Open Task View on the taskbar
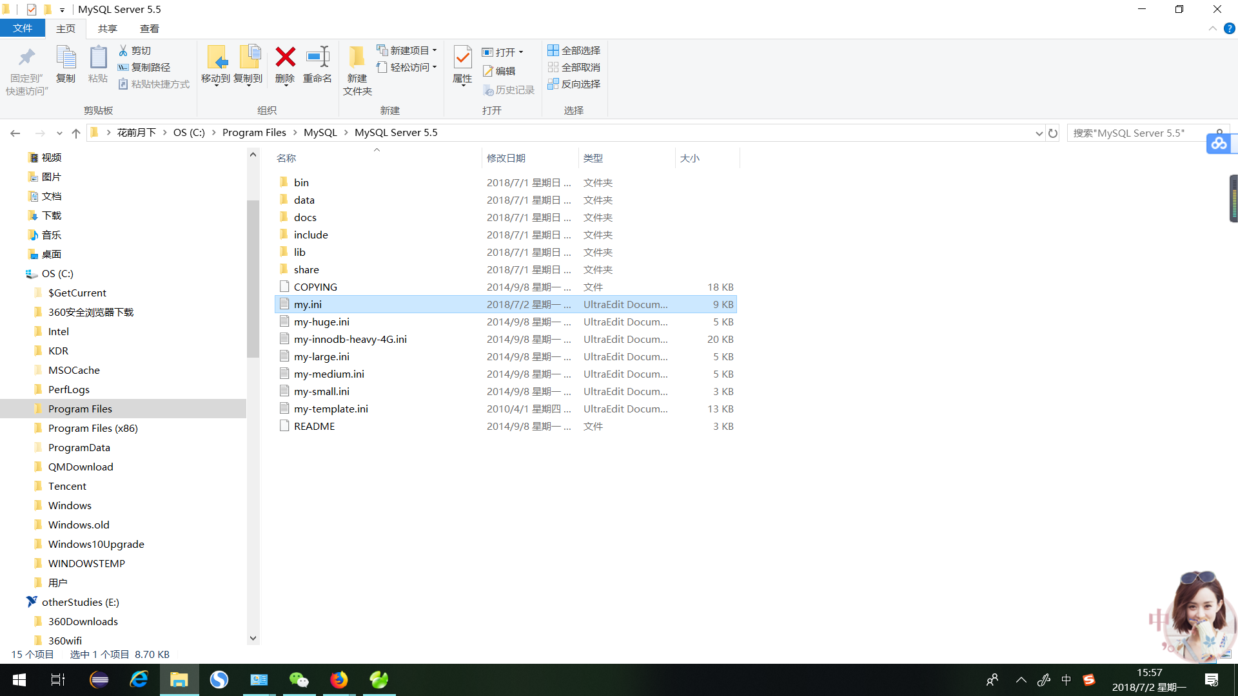Image resolution: width=1238 pixels, height=696 pixels. point(58,680)
